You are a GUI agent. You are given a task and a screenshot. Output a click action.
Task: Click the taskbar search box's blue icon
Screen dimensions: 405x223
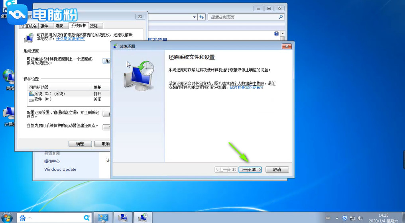tap(87, 218)
